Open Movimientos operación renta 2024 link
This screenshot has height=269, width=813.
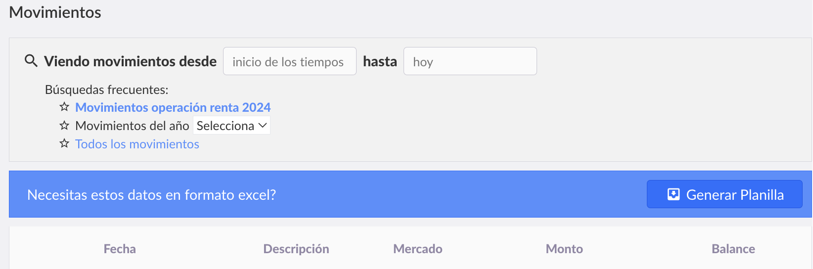point(173,107)
